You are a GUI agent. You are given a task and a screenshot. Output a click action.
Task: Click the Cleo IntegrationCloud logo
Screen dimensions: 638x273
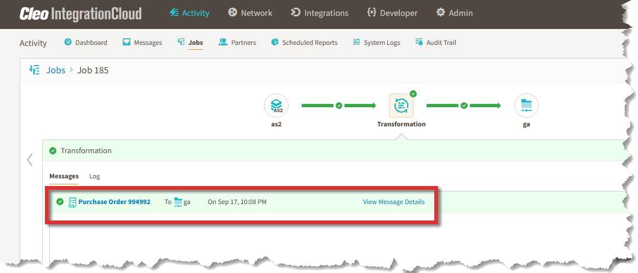(x=81, y=14)
